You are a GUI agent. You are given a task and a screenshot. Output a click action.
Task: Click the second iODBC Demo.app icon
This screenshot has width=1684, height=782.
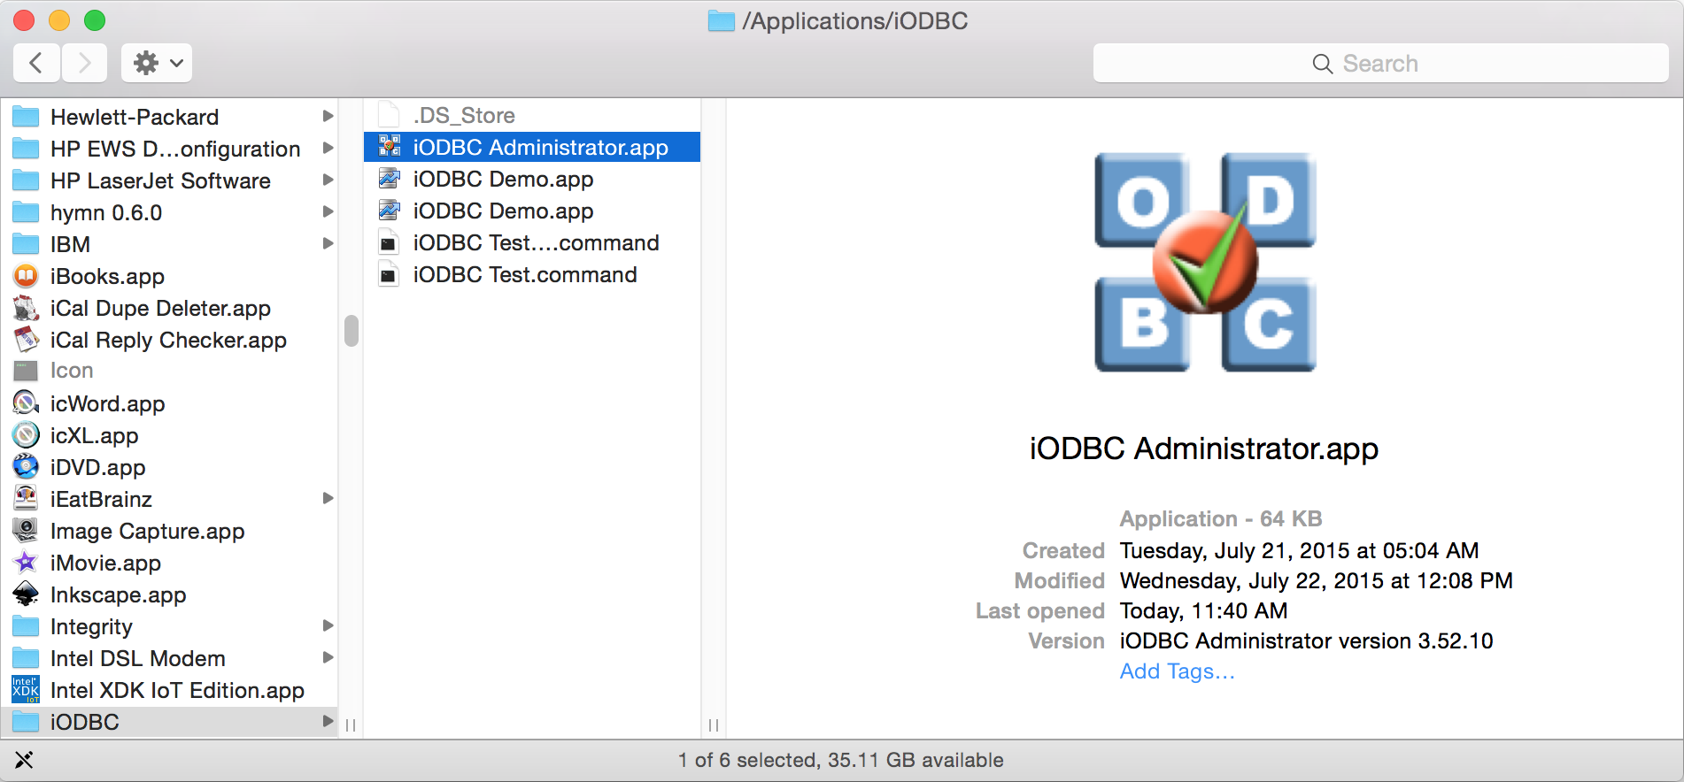(x=389, y=211)
